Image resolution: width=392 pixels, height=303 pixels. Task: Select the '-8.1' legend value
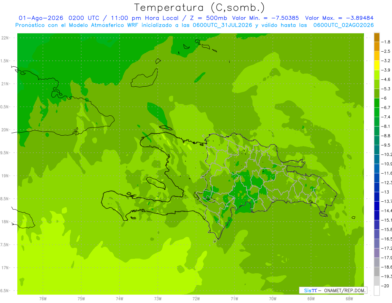[386, 126]
